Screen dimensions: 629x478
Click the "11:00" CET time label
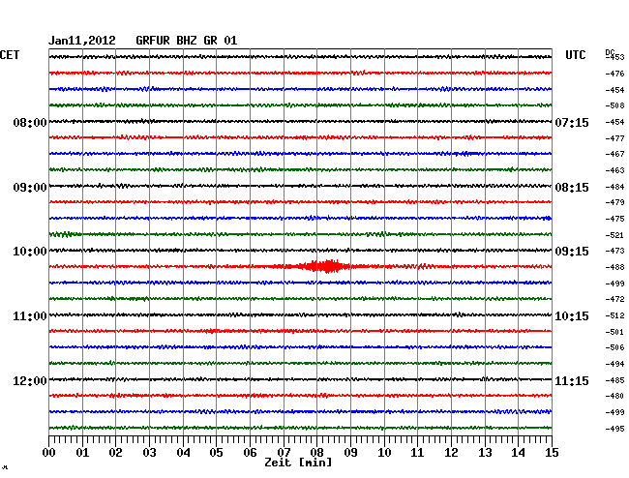pos(30,316)
